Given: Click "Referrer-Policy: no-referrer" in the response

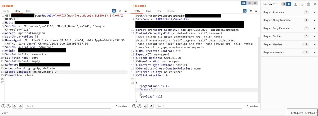Looking at the screenshot, I should tap(159, 72).
